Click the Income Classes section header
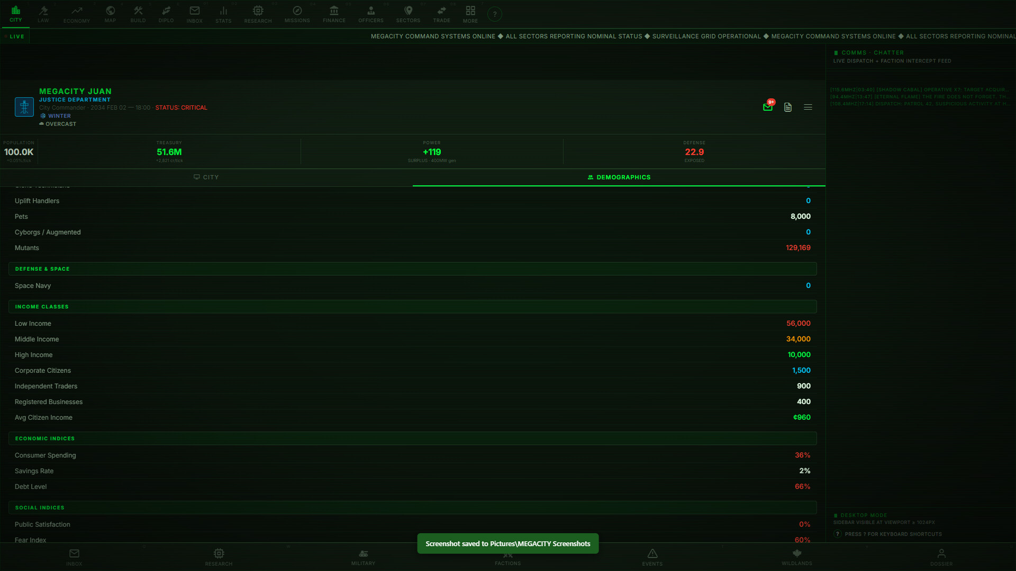Screen dimensions: 1016x571 [x=413, y=307]
